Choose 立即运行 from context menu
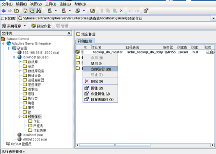The width and height of the screenshot is (216, 154). [x=100, y=69]
